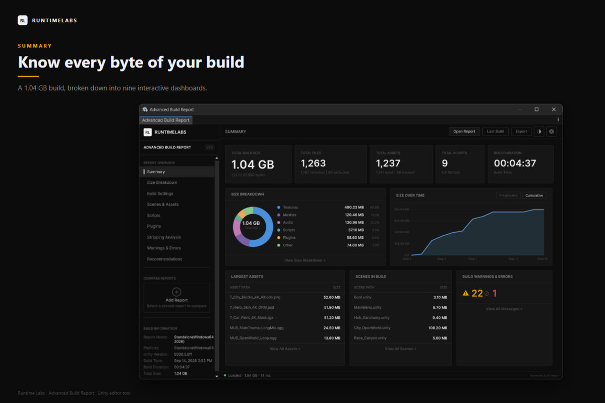Follow the View All Assets link
605x403 pixels.
click(285, 349)
